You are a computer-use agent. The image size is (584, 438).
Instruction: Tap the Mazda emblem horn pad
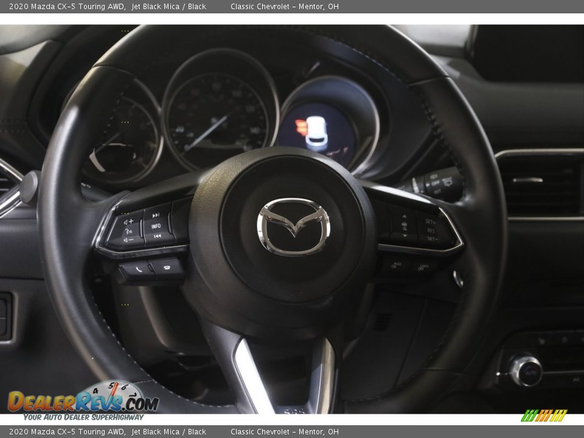tap(293, 227)
